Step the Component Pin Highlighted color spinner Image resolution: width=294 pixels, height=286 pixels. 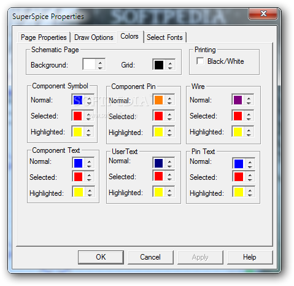(x=169, y=132)
